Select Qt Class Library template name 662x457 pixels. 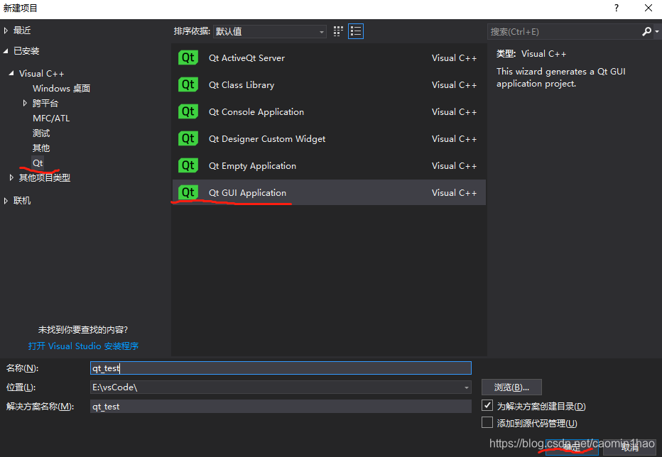(242, 85)
